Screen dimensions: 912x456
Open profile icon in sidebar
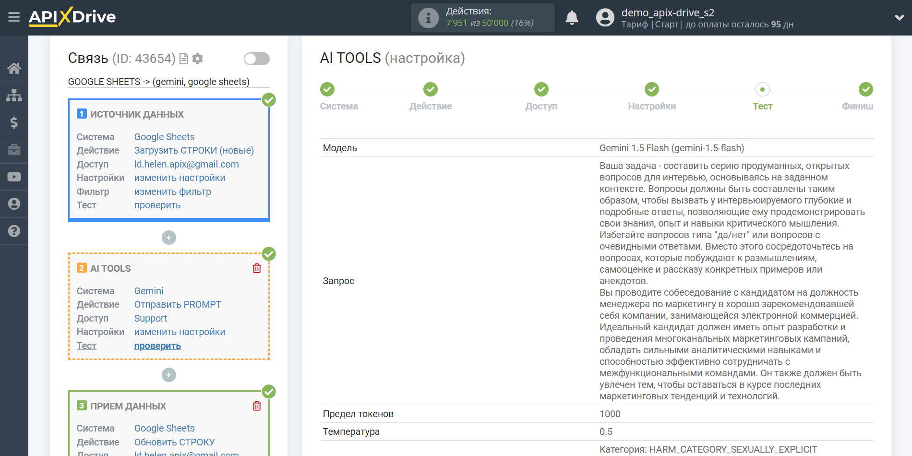14,204
